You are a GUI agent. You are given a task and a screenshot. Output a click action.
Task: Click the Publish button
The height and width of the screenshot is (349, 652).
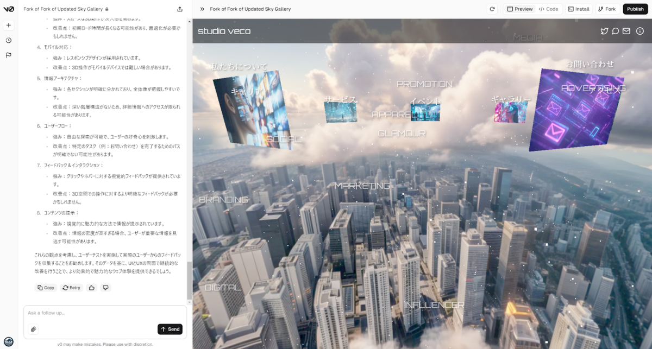635,9
